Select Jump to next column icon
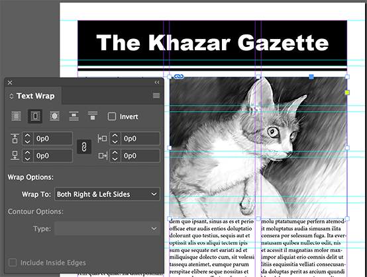367x277 pixels. click(x=93, y=116)
